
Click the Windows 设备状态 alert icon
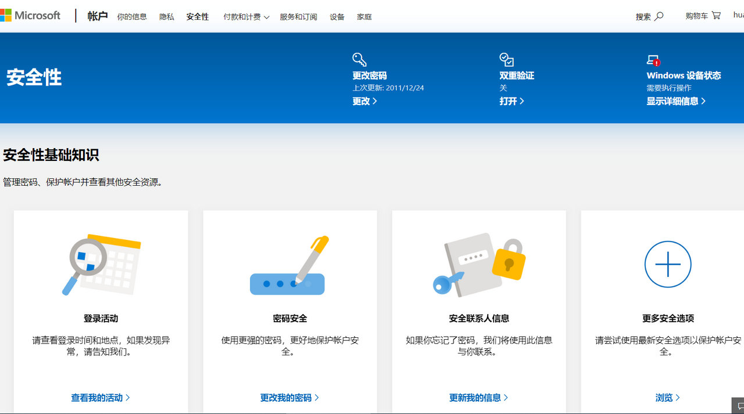(x=652, y=60)
